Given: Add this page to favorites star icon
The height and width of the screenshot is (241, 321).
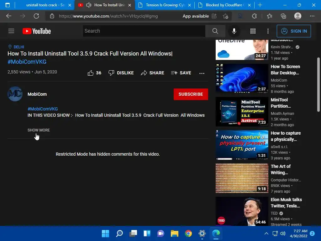Looking at the screenshot, I should 225,16.
